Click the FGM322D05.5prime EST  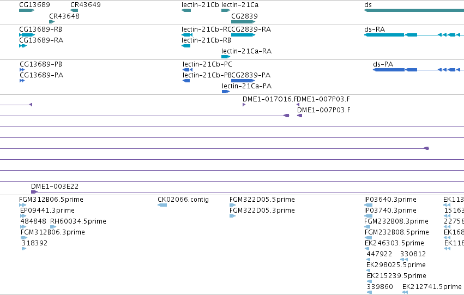coord(233,205)
